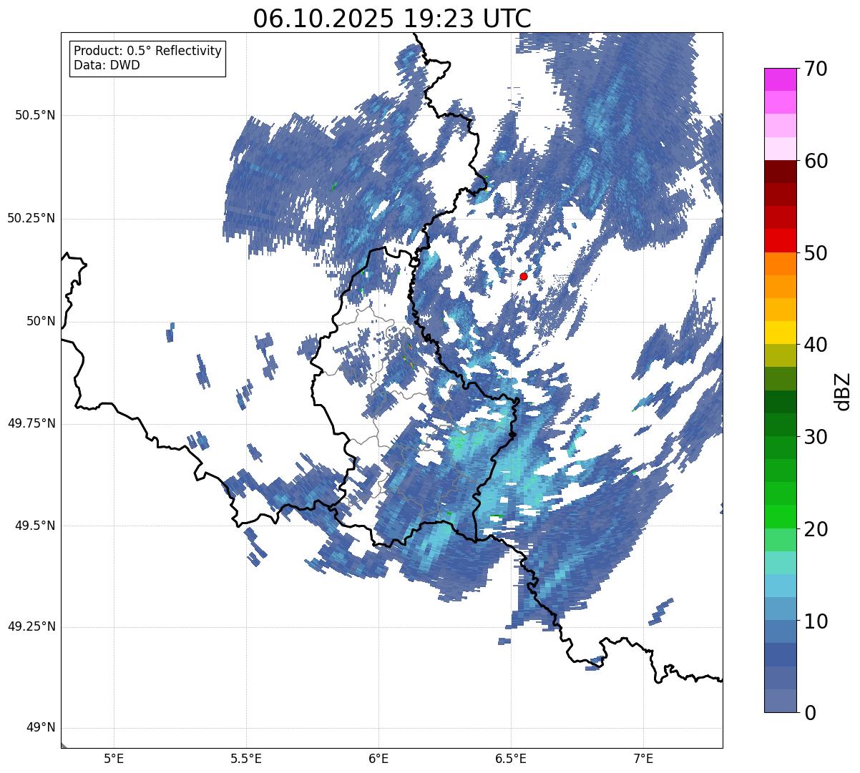
Task: Click the red radar site dot
Action: pyautogui.click(x=524, y=276)
